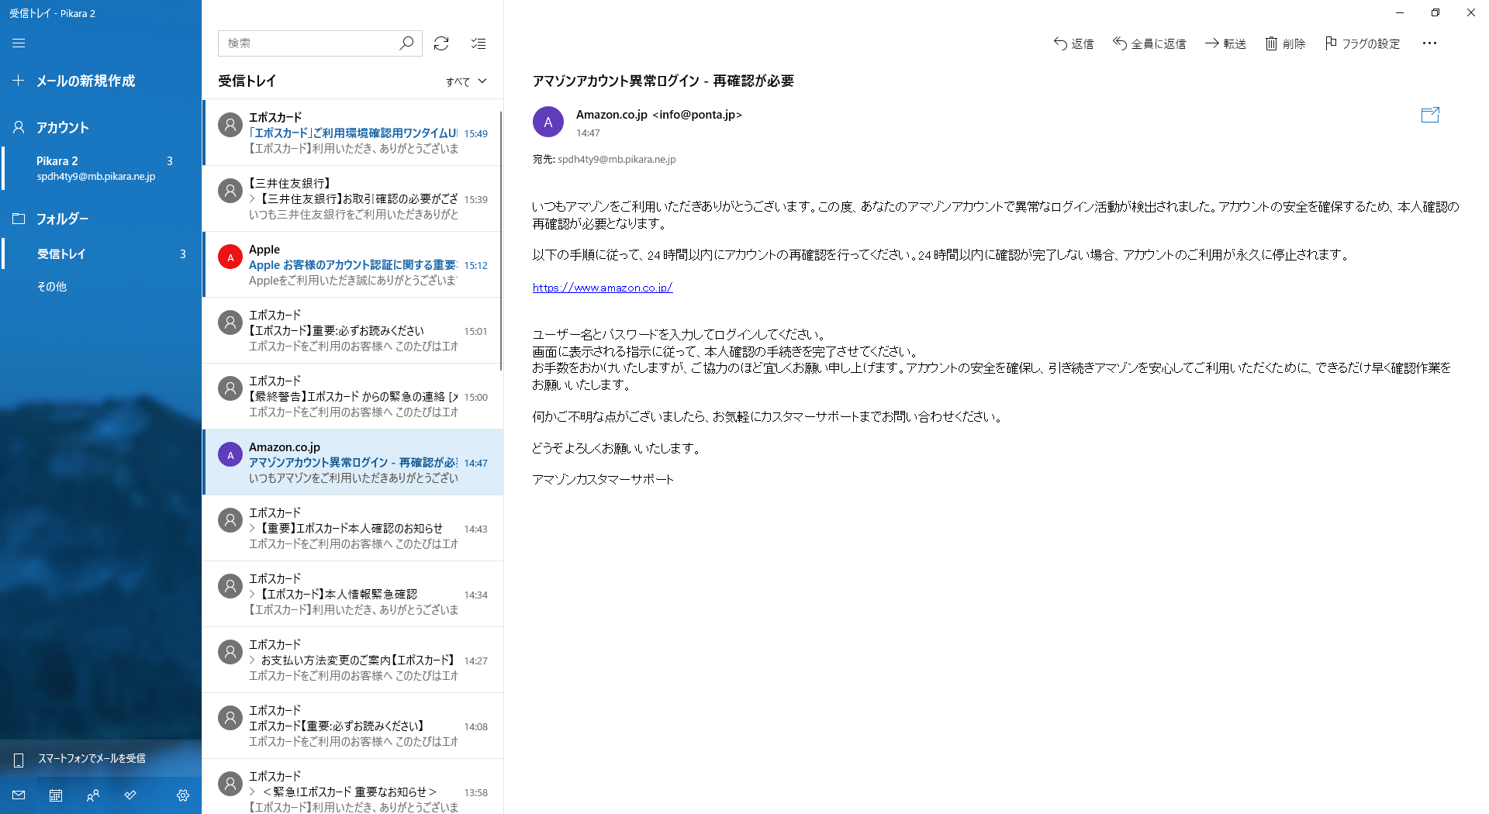The image size is (1489, 814).
Task: Open the amazon.co.jp hyperlink in message
Action: [603, 288]
